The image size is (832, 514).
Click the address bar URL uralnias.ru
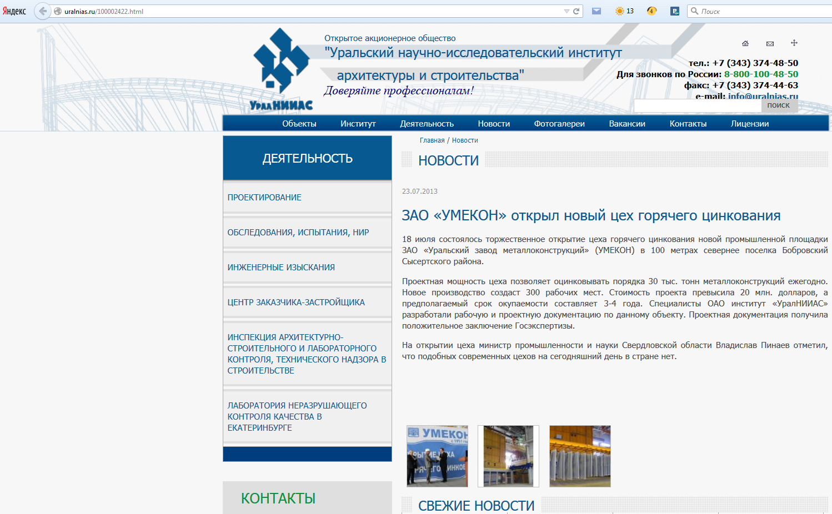pyautogui.click(x=104, y=11)
